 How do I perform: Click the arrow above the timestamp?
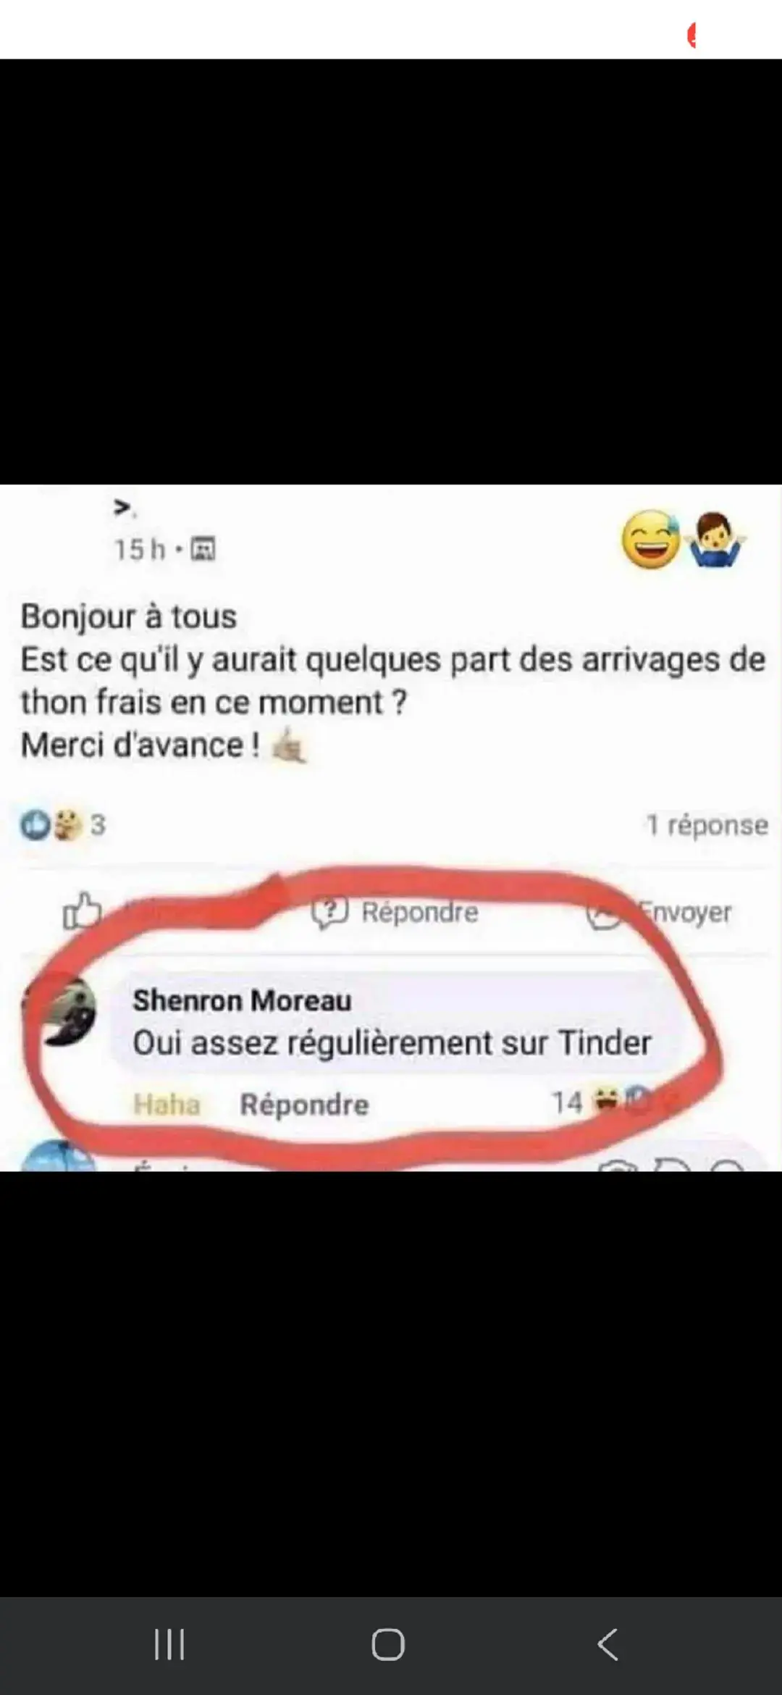(123, 508)
